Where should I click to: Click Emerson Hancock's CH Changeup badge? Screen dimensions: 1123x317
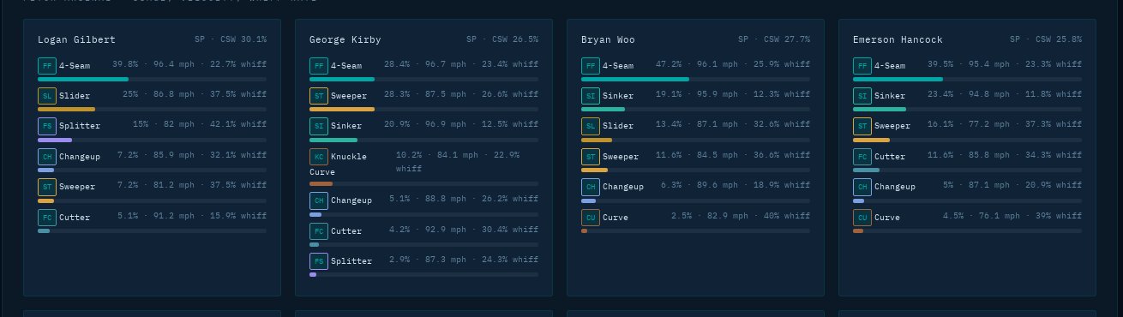click(x=862, y=187)
